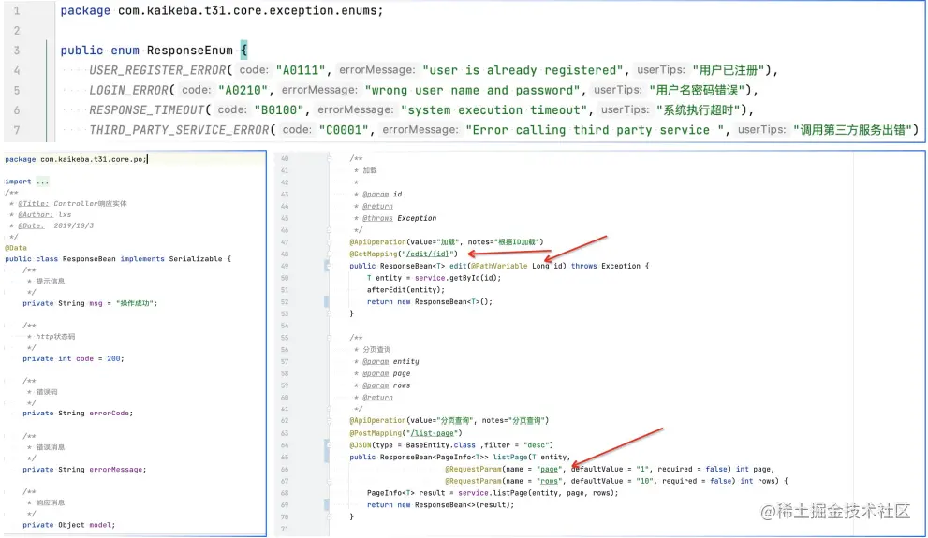Click line number 65 in the controller gutter
This screenshot has width=928, height=538.
(285, 457)
